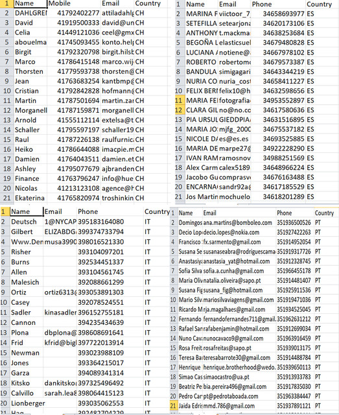The height and width of the screenshot is (415, 339).
Task: Select email ana.martins@bomboleo.com
Action: (x=239, y=223)
